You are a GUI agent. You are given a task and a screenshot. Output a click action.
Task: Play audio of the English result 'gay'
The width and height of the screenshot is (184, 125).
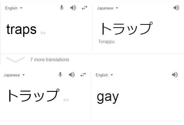(x=175, y=75)
